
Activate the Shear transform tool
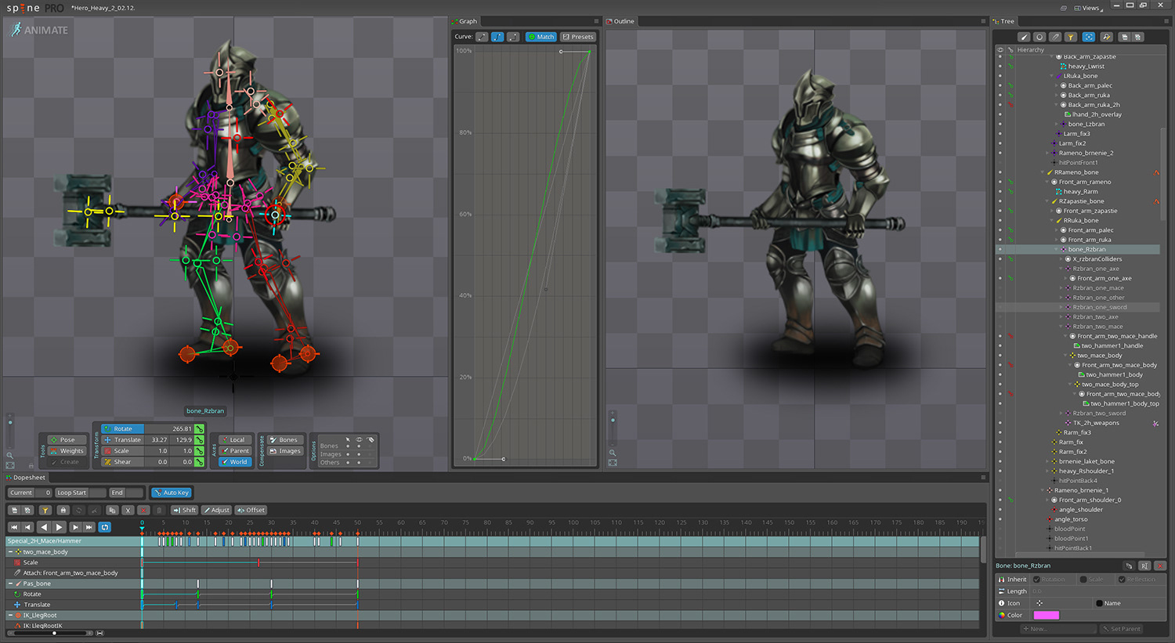tap(122, 461)
